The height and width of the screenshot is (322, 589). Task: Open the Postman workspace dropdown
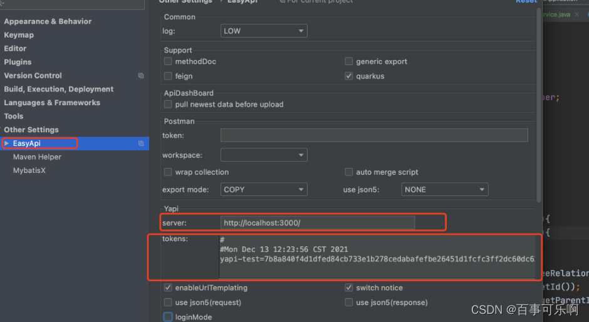tap(264, 155)
